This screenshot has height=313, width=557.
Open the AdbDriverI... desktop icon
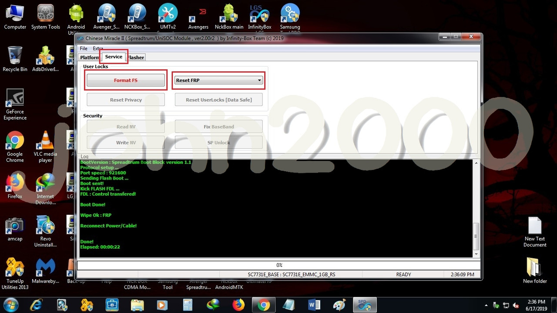pyautogui.click(x=45, y=59)
